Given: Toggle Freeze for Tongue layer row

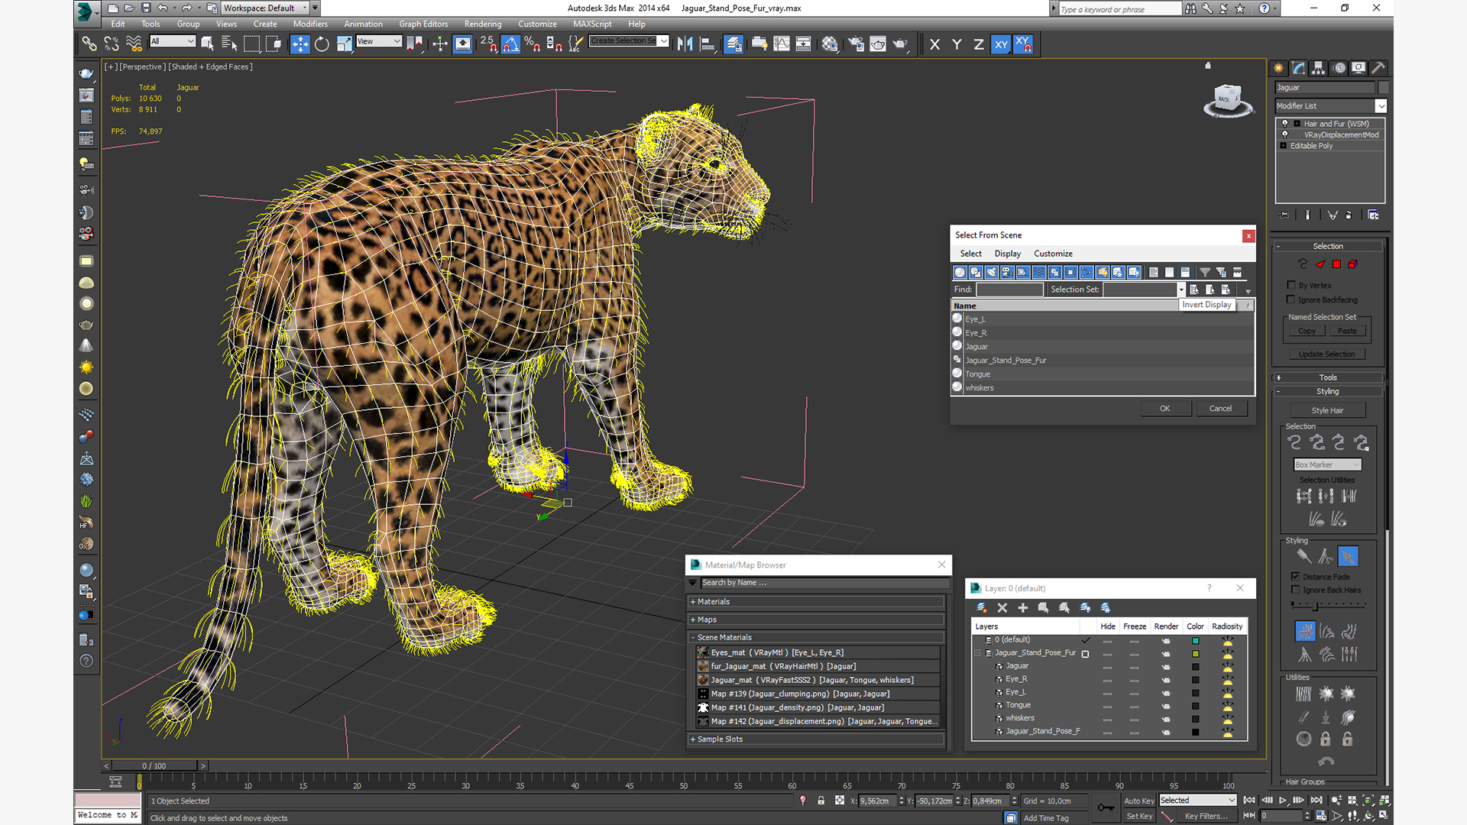Looking at the screenshot, I should click(x=1134, y=705).
